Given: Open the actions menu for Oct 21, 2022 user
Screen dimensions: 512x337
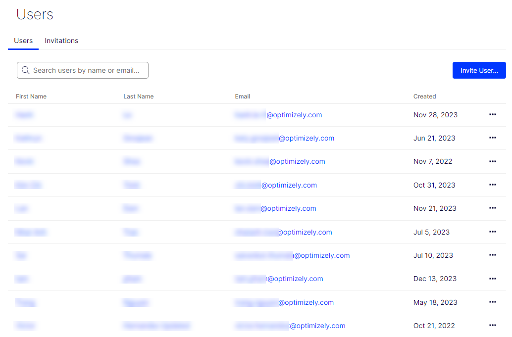Looking at the screenshot, I should pos(493,326).
